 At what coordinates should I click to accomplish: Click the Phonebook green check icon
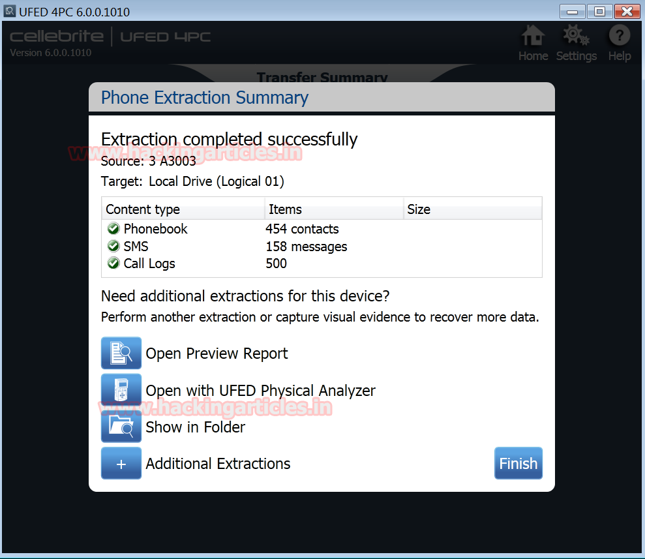[x=113, y=228]
